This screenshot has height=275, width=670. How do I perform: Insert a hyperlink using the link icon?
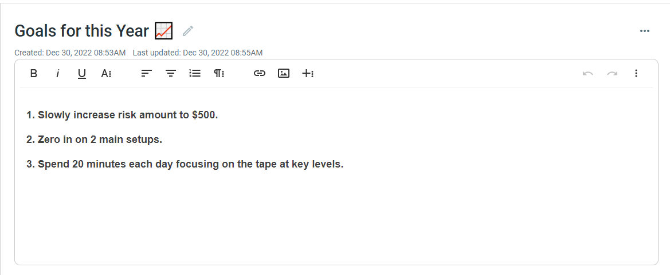(260, 73)
